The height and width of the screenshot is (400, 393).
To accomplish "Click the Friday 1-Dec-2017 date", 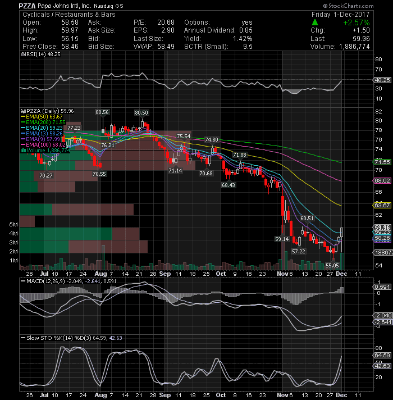I will coord(340,15).
